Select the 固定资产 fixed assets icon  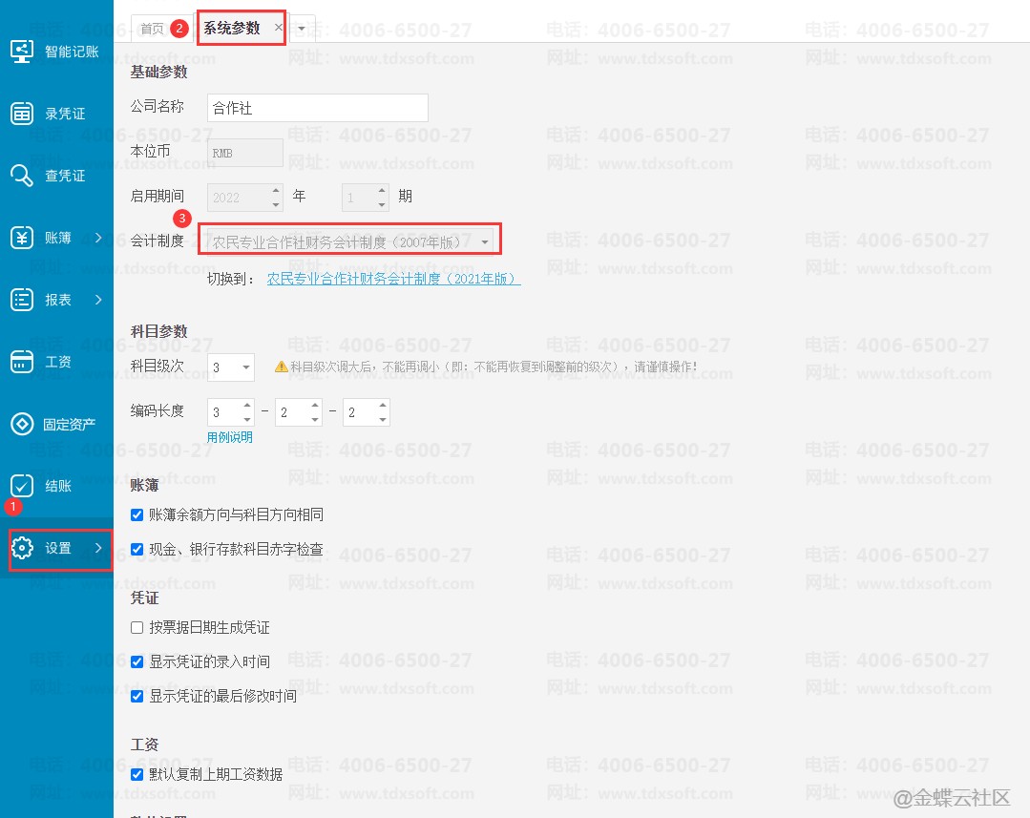click(x=22, y=424)
